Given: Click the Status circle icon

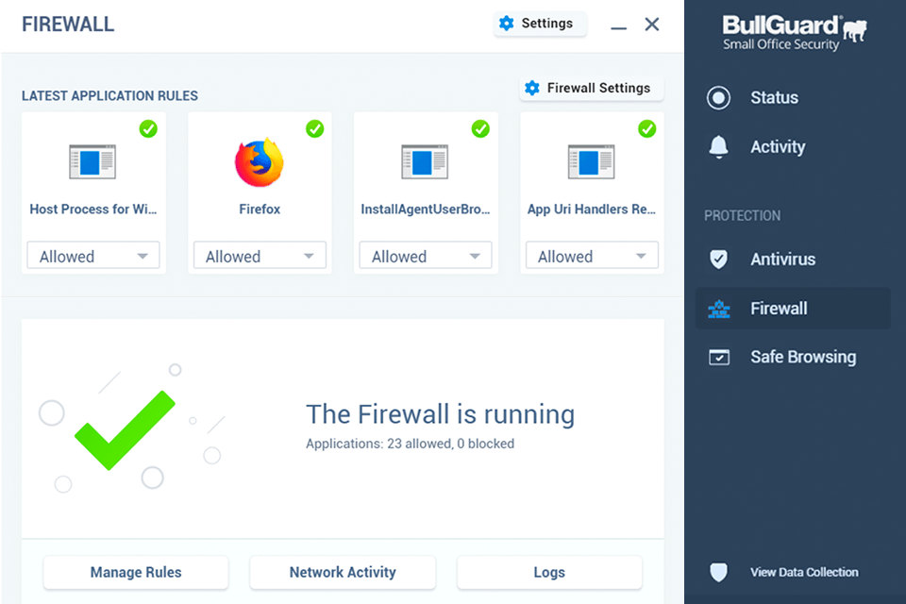Looking at the screenshot, I should click(x=719, y=97).
